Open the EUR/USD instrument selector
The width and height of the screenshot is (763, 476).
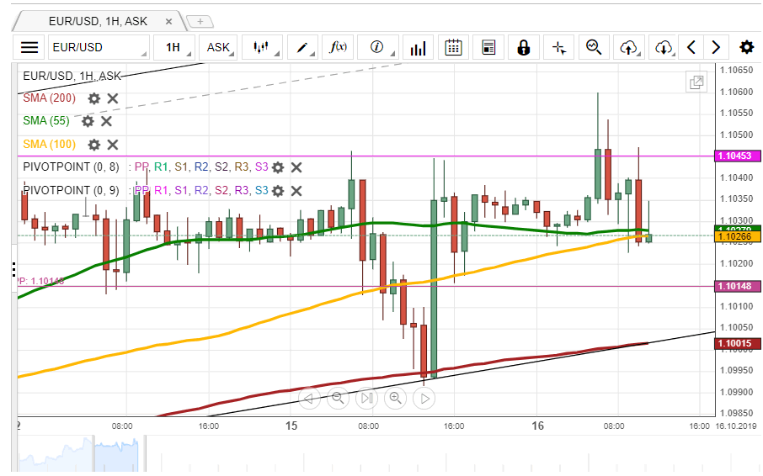[x=98, y=48]
